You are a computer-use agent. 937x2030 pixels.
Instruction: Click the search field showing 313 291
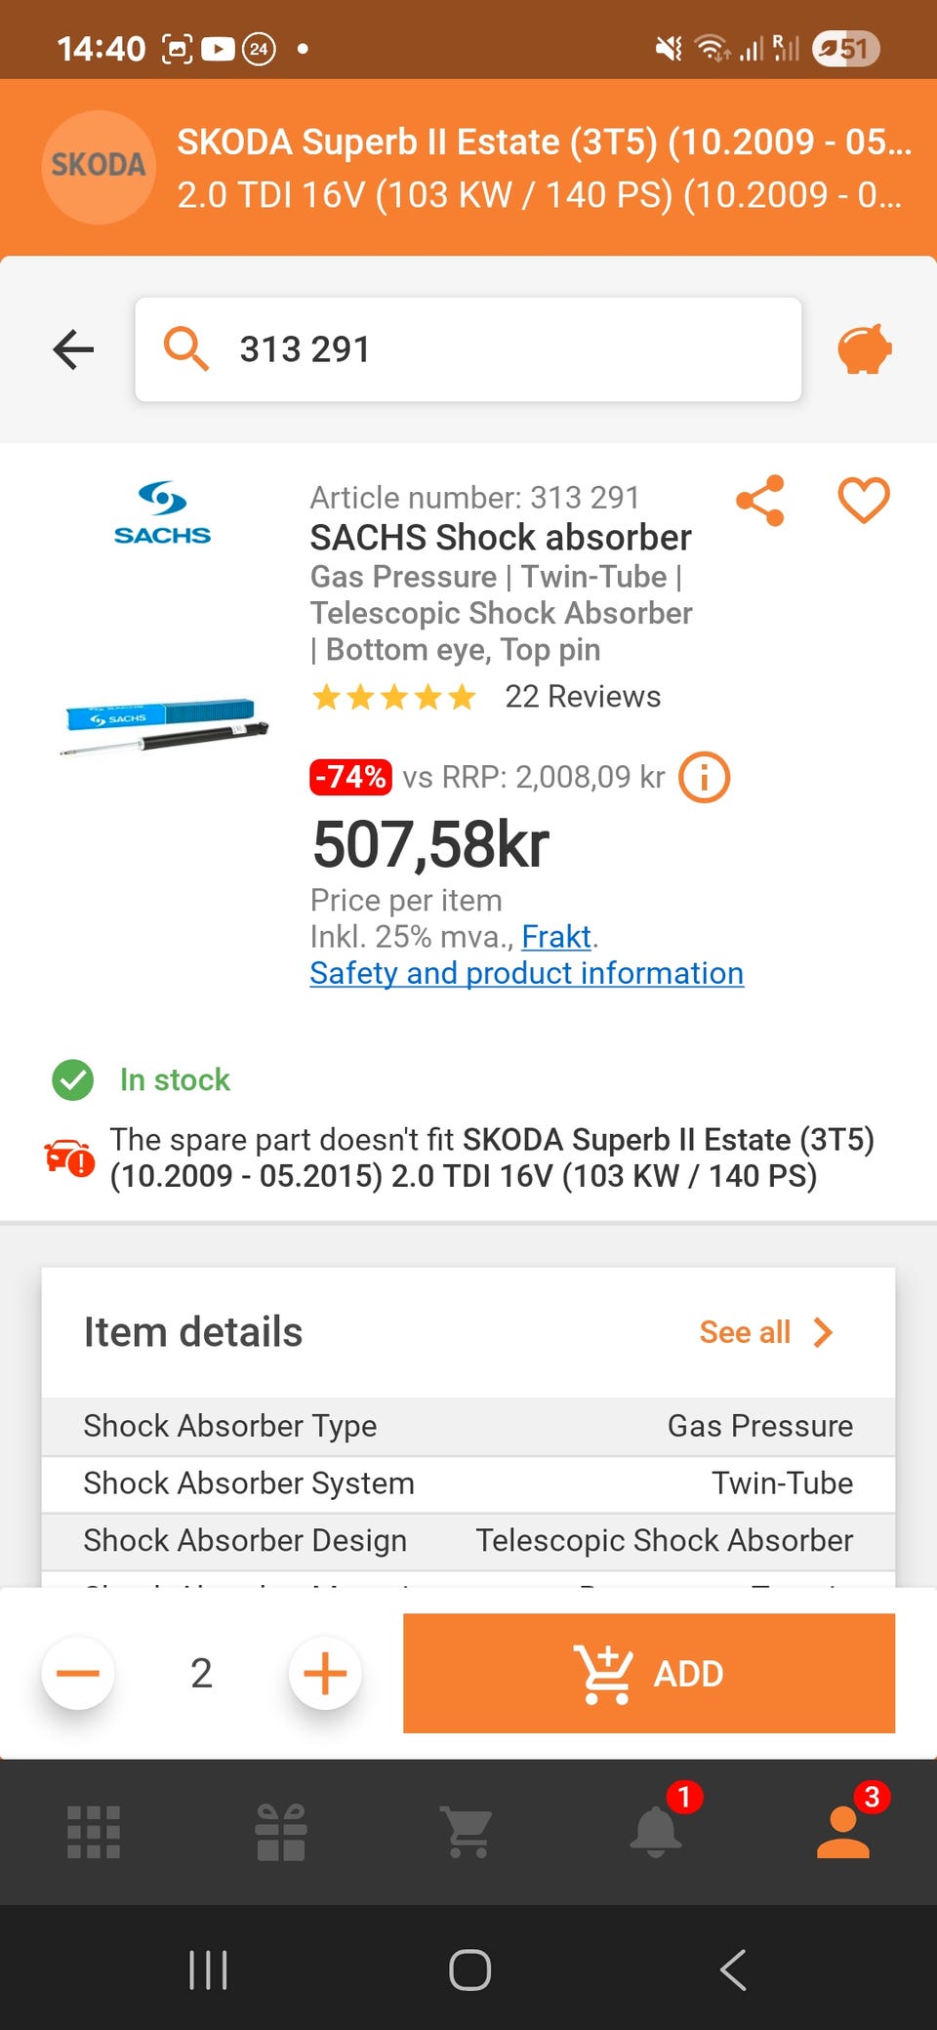pos(468,349)
